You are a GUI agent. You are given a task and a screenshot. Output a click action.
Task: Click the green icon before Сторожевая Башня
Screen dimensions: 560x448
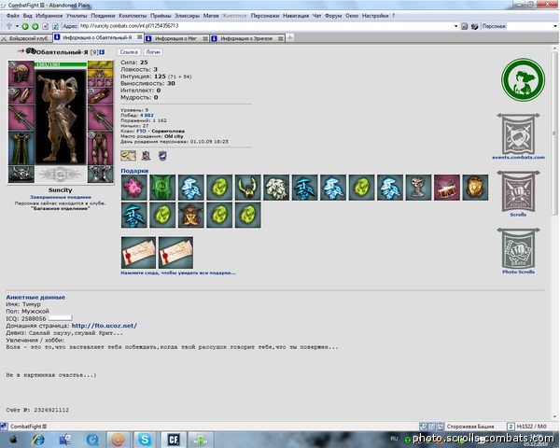423,427
